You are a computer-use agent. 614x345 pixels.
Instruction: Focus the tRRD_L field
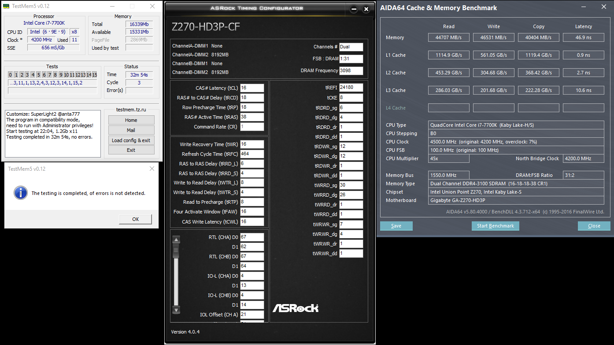(252, 164)
